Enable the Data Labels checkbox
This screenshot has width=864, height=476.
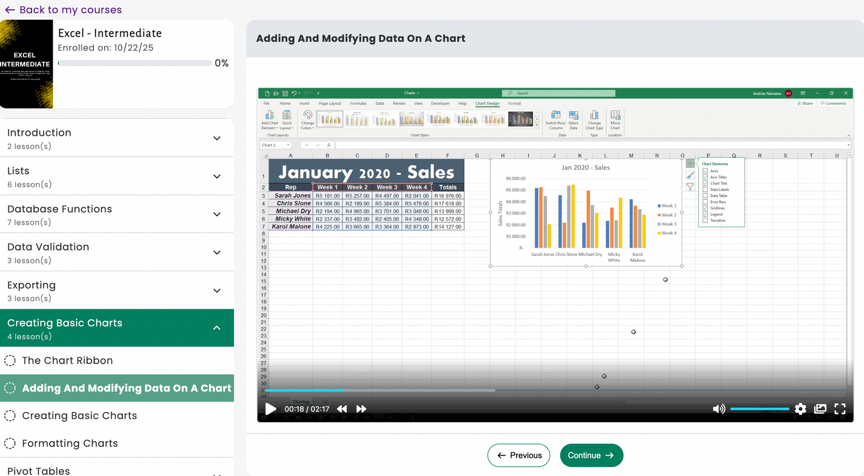(x=705, y=189)
